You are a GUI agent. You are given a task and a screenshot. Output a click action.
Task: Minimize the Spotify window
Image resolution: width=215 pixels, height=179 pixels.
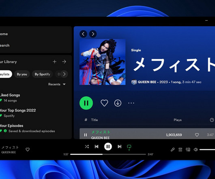click(206, 21)
